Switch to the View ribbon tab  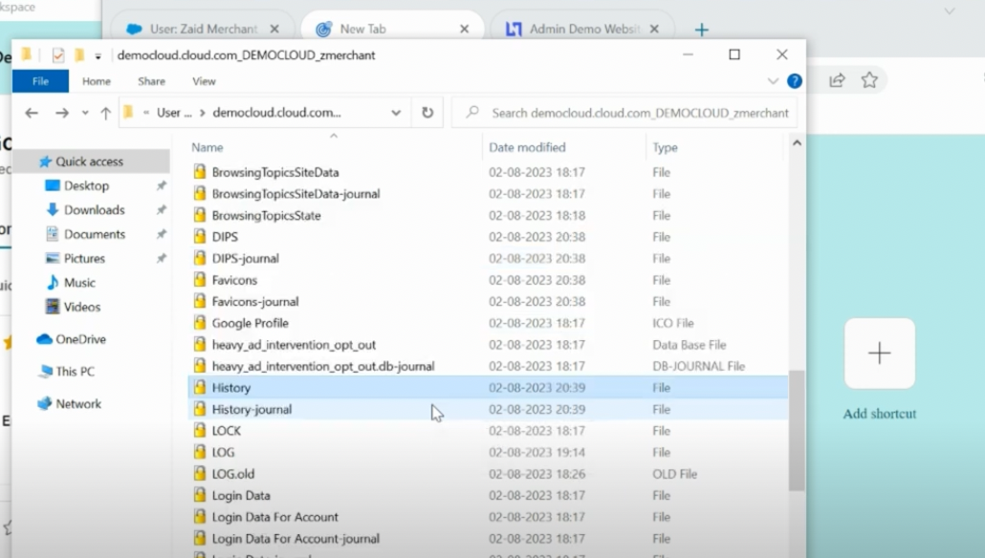[204, 81]
